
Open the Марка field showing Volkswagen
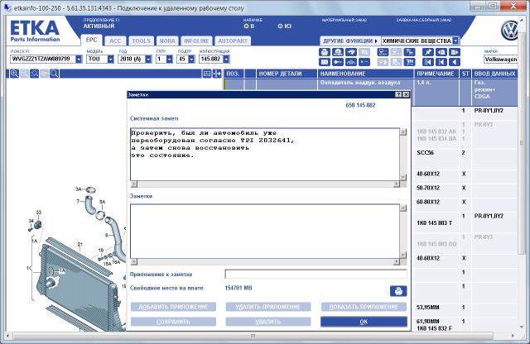pyautogui.click(x=500, y=59)
